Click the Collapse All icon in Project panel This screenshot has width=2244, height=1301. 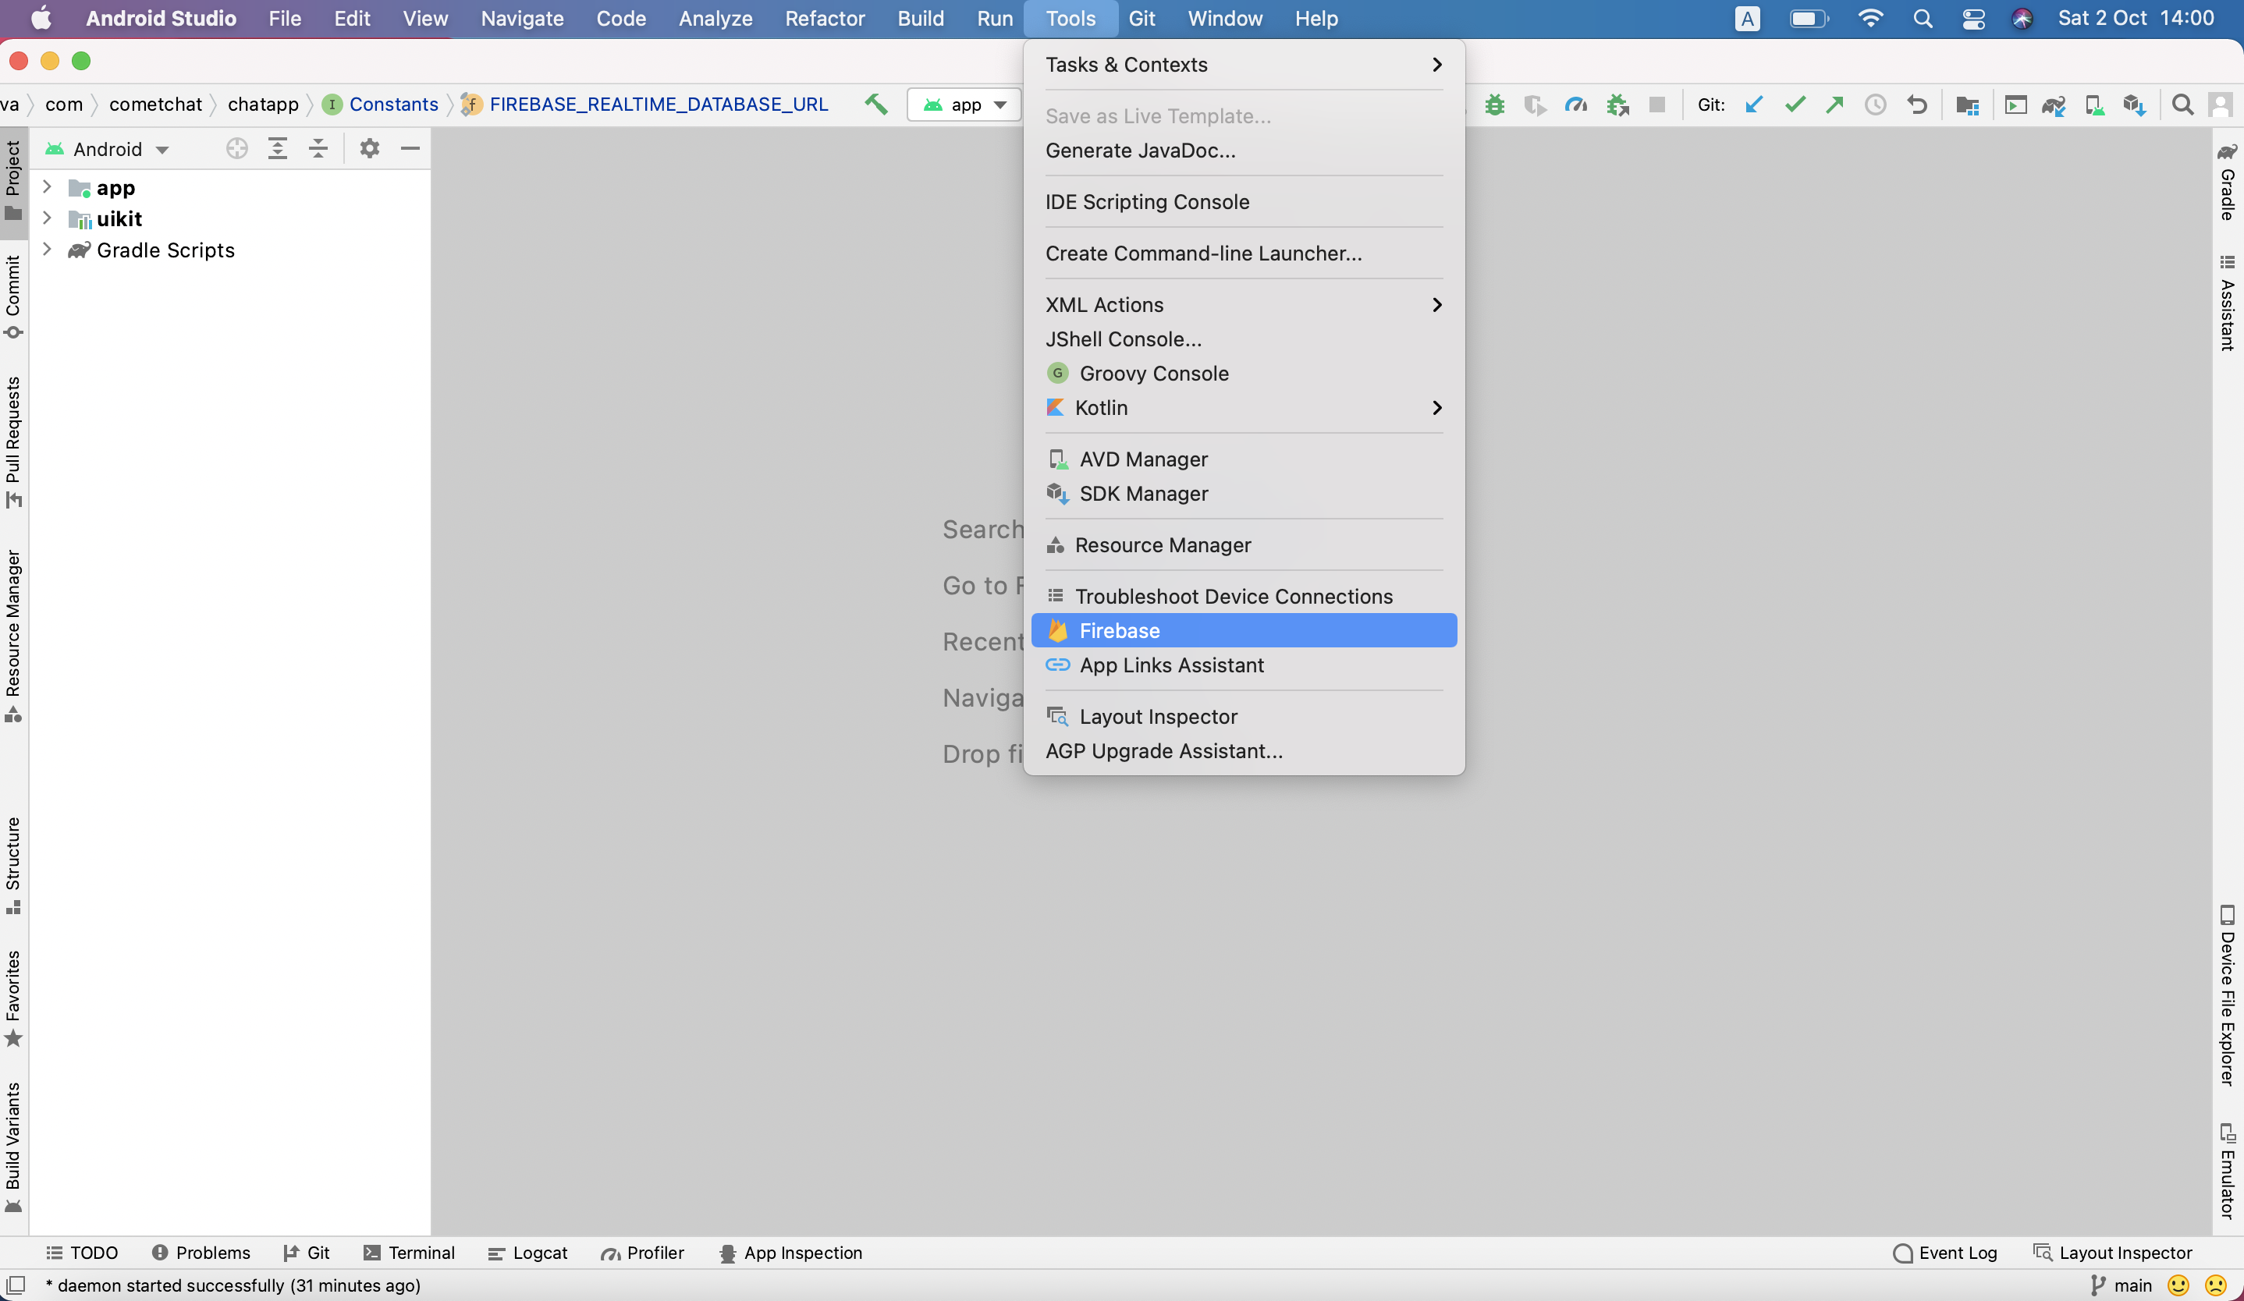pyautogui.click(x=318, y=149)
